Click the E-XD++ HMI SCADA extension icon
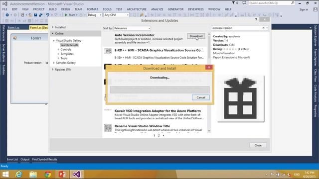 [x=108, y=51]
